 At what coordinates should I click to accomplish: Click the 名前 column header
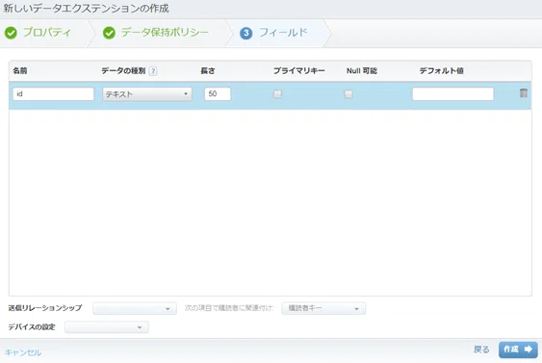coord(20,71)
